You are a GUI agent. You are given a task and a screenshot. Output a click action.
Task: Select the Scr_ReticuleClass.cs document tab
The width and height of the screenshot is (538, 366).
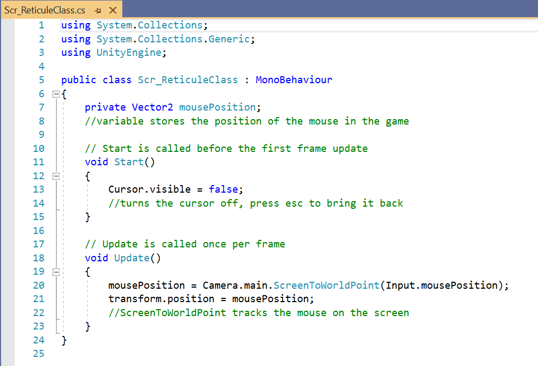[x=45, y=11]
